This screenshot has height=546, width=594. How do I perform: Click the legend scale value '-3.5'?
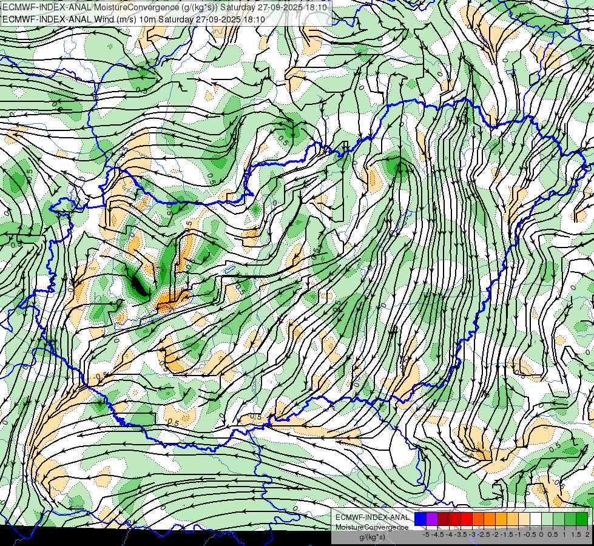461,534
